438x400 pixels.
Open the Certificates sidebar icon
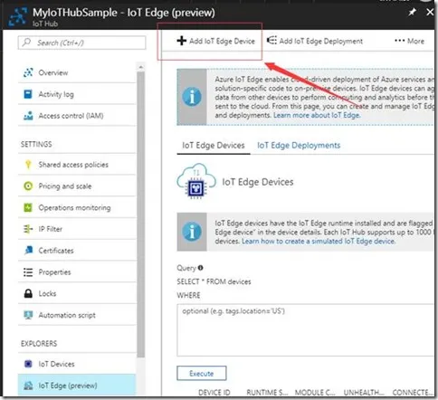28,251
